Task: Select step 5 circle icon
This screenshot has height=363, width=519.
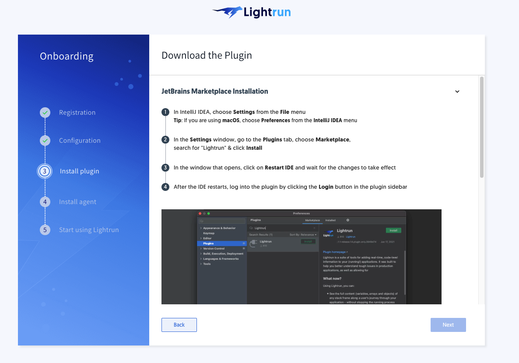Action: tap(45, 230)
